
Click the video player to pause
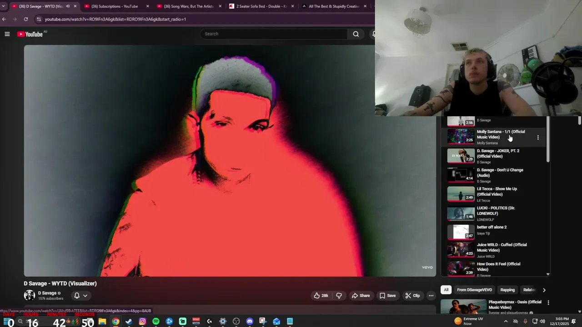(230, 161)
